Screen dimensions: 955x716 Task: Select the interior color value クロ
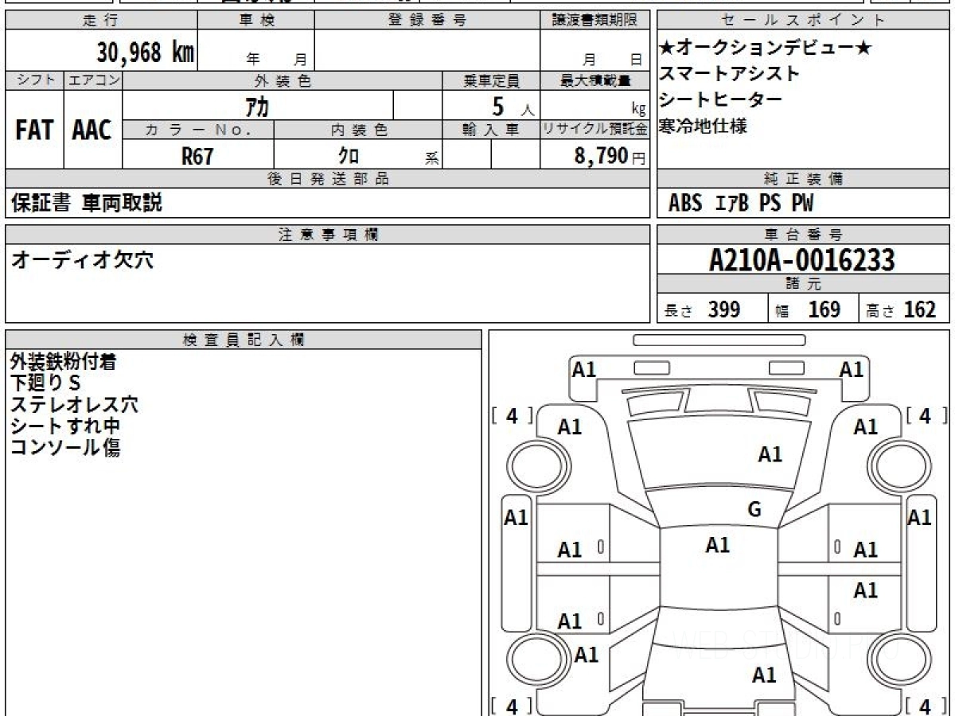click(349, 156)
